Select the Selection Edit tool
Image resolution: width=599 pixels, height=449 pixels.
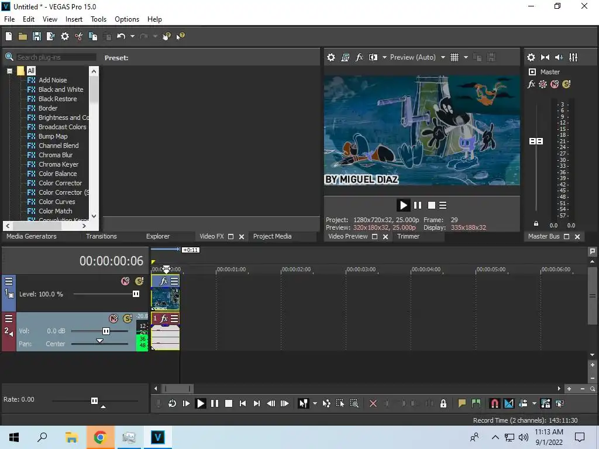click(x=340, y=403)
